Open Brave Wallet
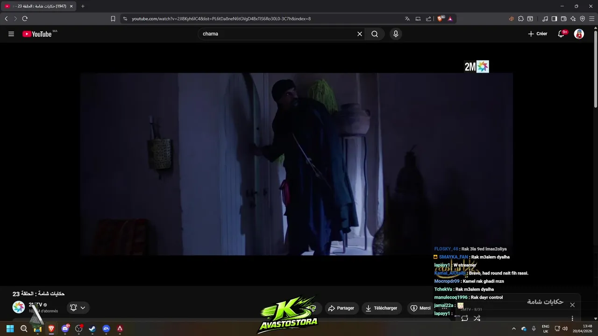This screenshot has height=336, width=598. point(563,19)
